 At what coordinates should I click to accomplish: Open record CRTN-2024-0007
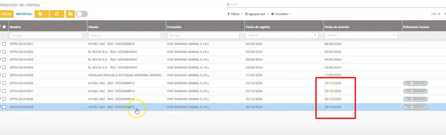(x=21, y=91)
